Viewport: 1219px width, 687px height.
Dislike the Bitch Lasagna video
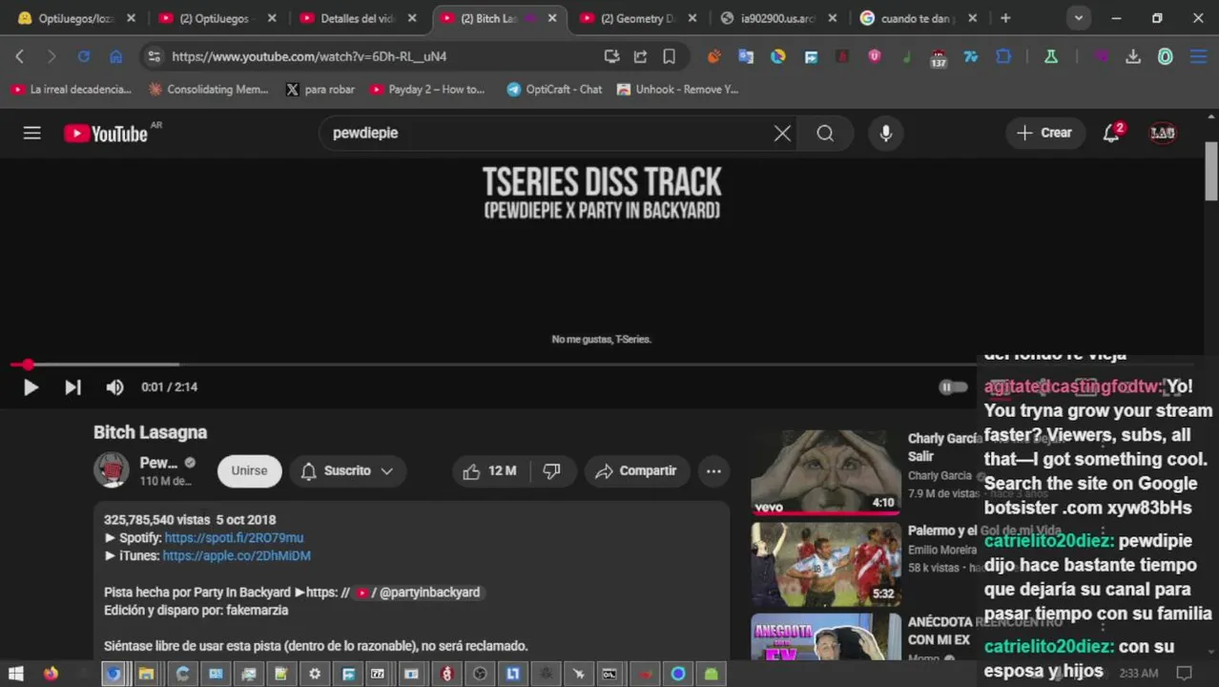[x=551, y=470]
